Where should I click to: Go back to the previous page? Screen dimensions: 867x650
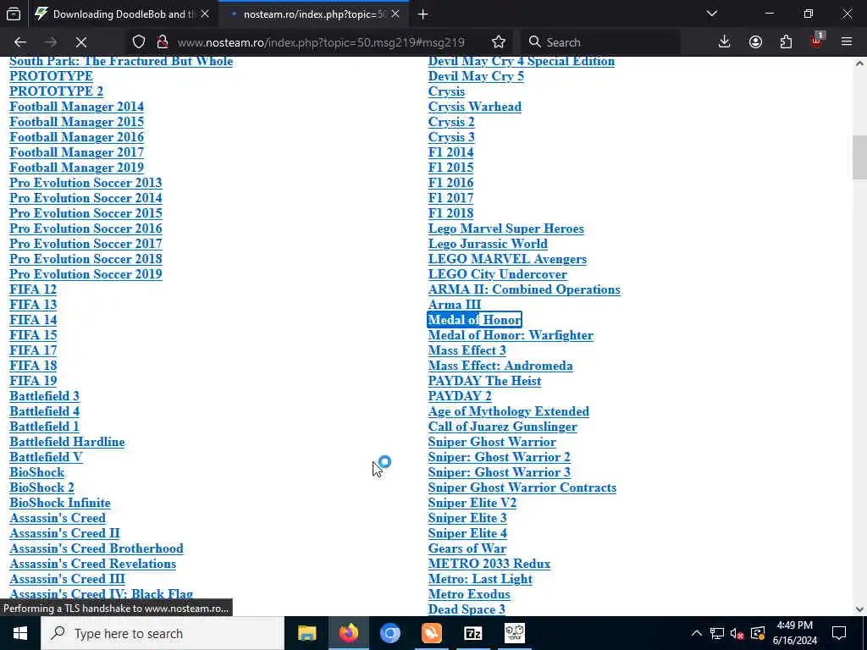click(x=20, y=42)
